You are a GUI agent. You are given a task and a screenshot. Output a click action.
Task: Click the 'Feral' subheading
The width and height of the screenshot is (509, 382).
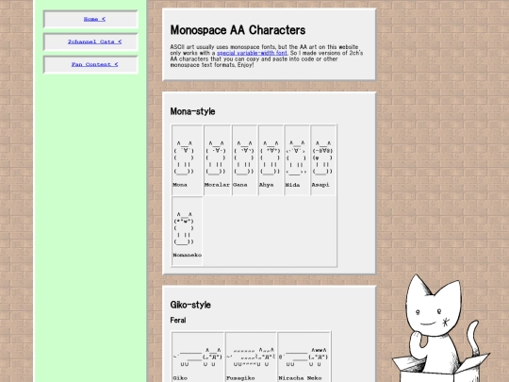(178, 321)
